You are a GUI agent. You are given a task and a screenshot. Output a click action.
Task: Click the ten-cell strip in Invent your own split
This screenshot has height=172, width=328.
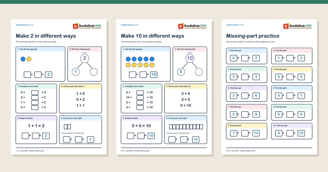(x=186, y=127)
